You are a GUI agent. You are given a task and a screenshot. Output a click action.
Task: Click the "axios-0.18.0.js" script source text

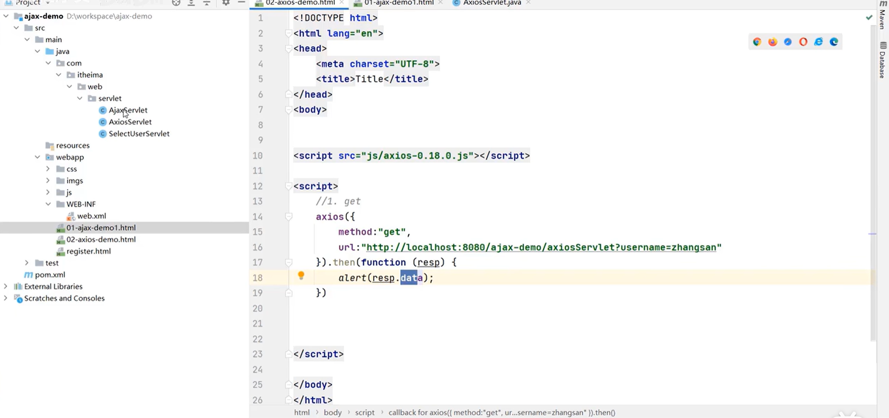[426, 155]
